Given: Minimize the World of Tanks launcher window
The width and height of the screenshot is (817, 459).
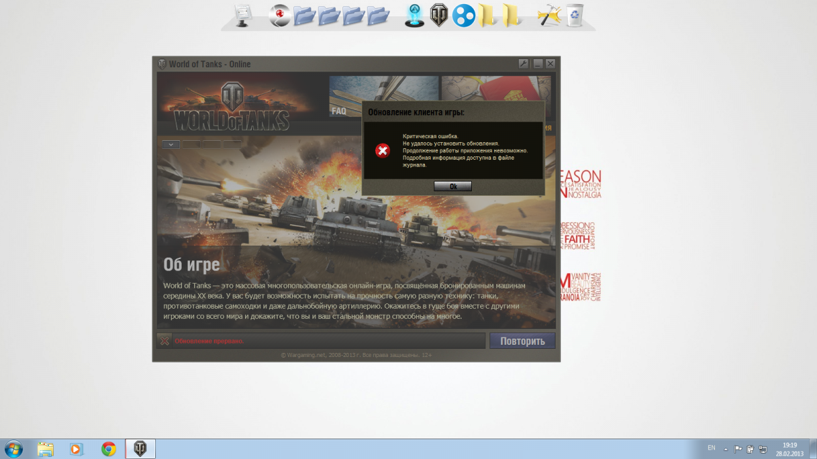Looking at the screenshot, I should click(538, 64).
